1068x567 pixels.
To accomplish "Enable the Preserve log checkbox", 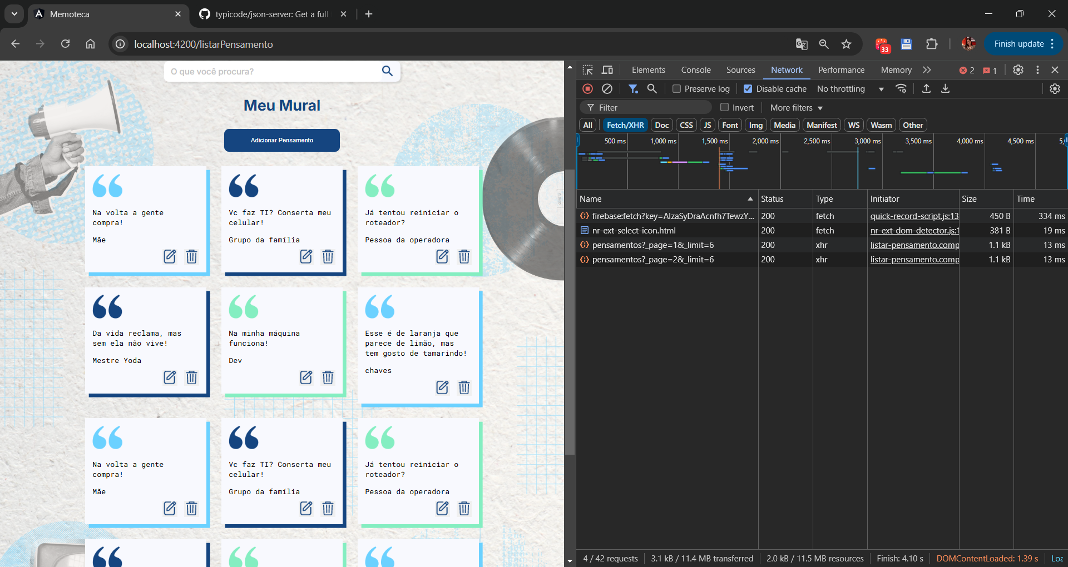I will (676, 88).
